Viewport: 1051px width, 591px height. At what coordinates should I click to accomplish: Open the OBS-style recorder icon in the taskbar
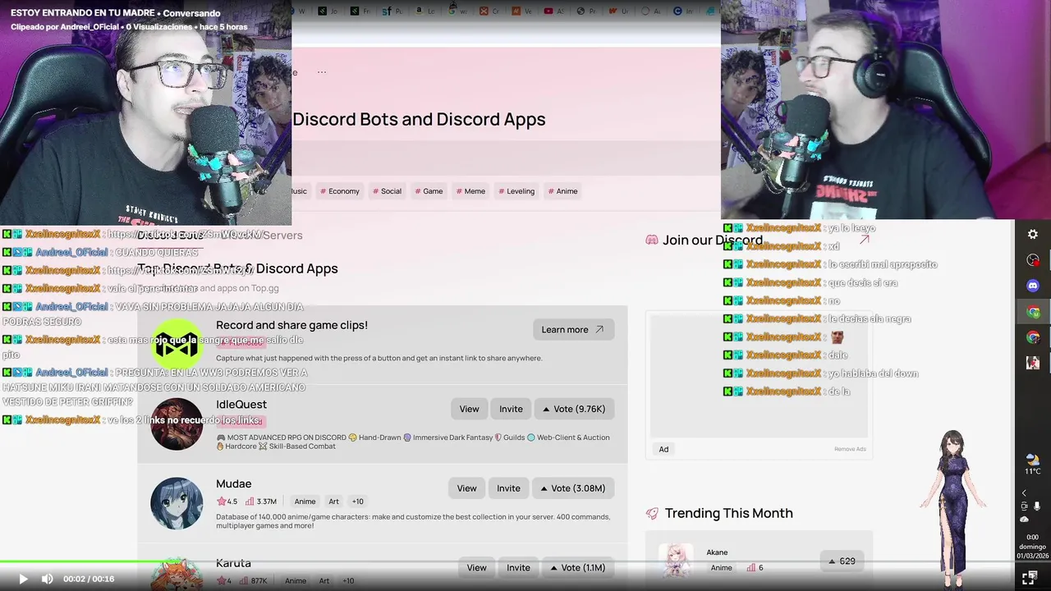tap(1033, 260)
